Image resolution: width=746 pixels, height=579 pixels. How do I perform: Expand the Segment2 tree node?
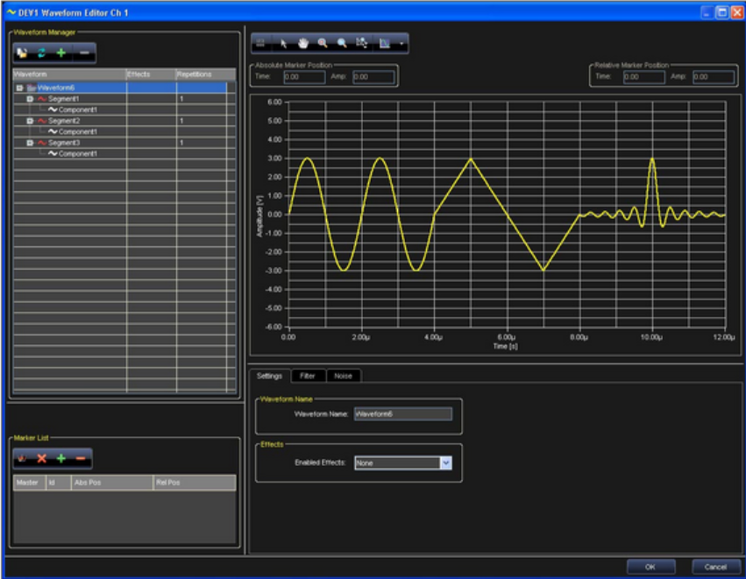tap(30, 121)
